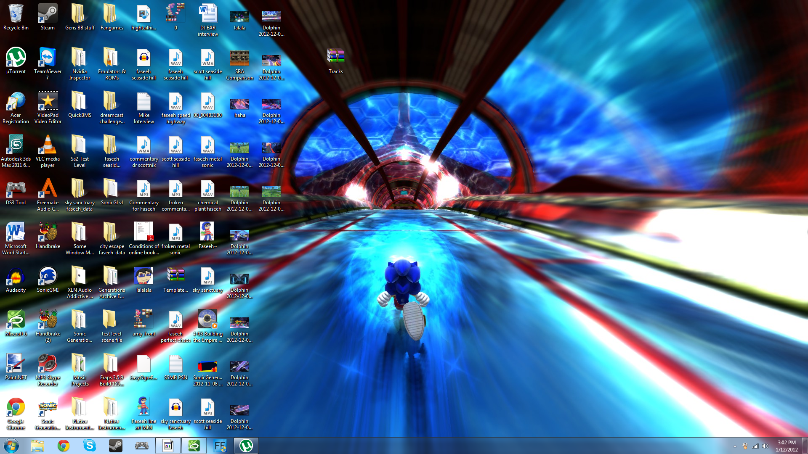Select the Faseeh~ character image file
The height and width of the screenshot is (454, 808).
click(208, 236)
